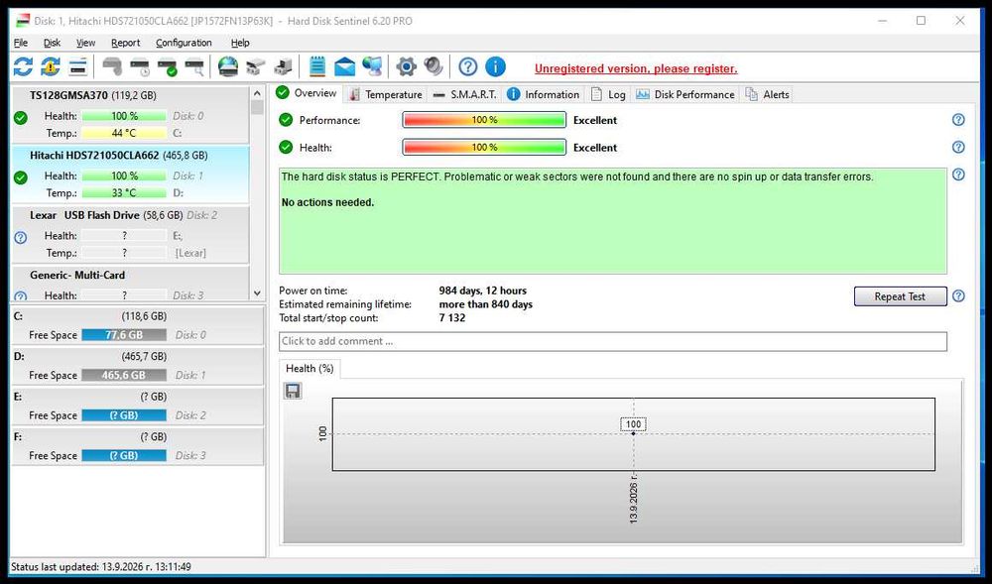The height and width of the screenshot is (584, 992).
Task: Click the Health 100 % bar in Overview
Action: click(484, 147)
